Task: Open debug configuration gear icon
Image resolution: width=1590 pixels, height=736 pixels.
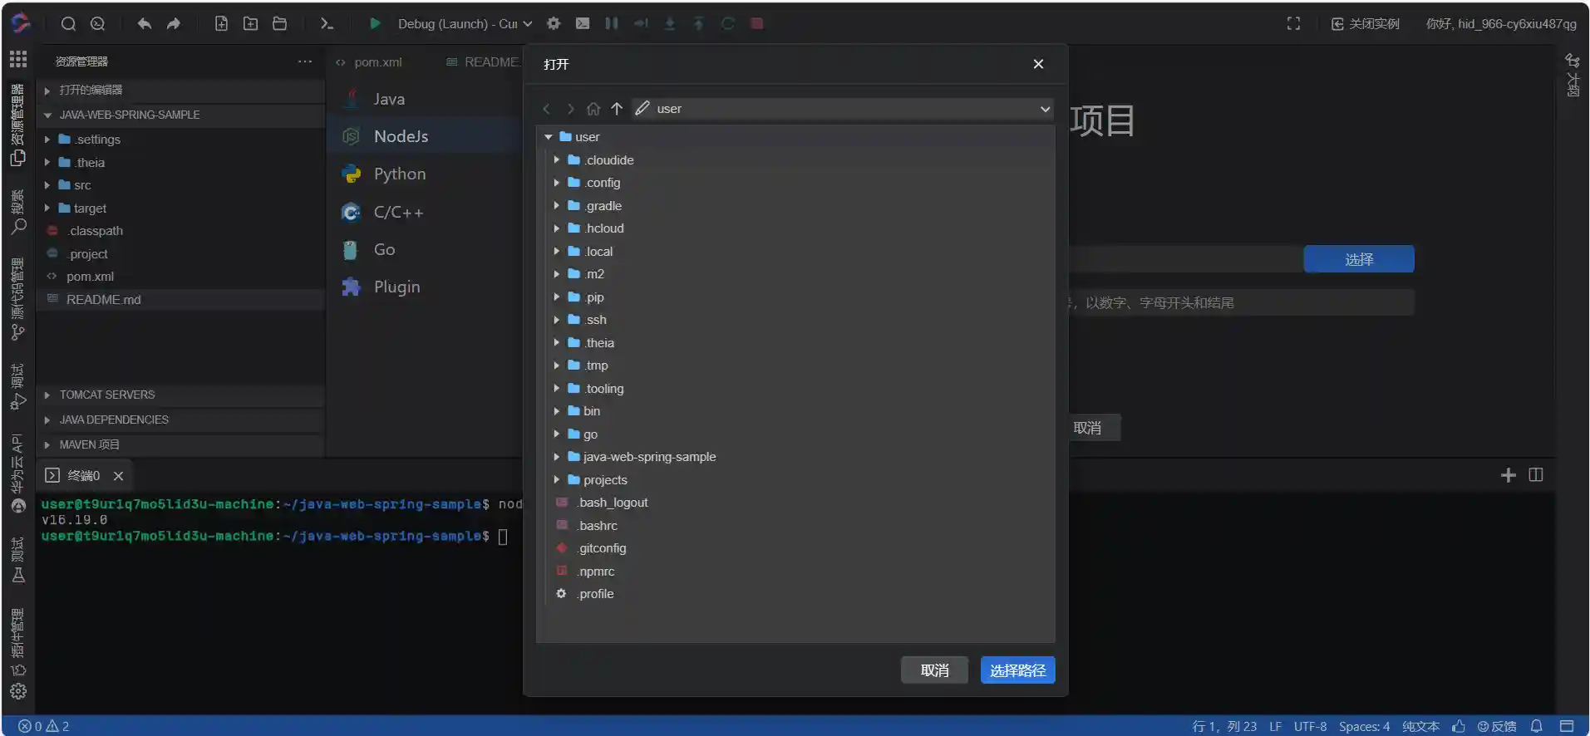Action: pos(554,24)
